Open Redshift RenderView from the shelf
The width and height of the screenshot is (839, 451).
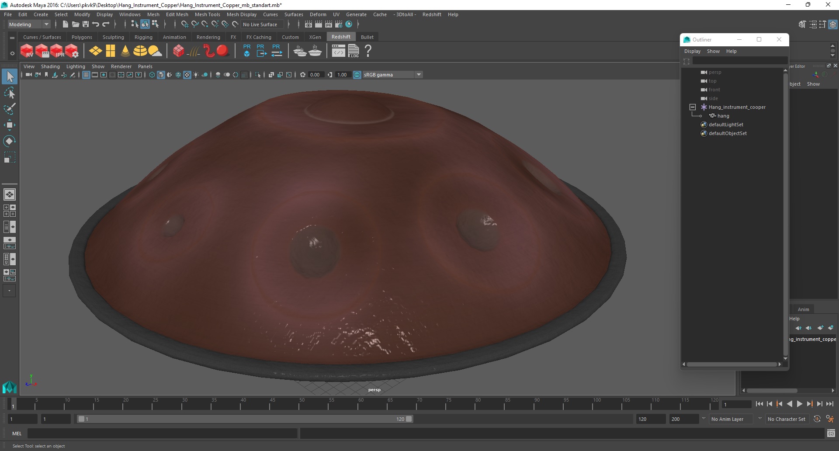pyautogui.click(x=27, y=51)
